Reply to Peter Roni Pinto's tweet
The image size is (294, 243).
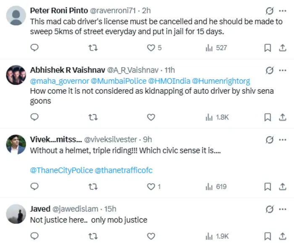[34, 48]
